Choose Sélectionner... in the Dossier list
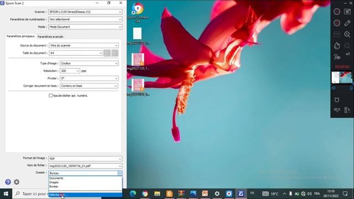The height and width of the screenshot is (199, 354). 85,195
